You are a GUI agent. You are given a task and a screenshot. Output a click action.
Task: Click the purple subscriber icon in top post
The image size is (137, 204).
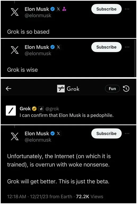64,9
